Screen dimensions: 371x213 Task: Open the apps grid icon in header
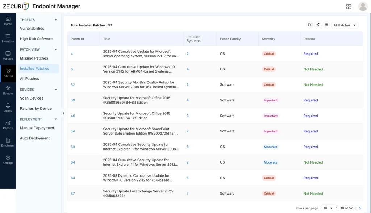pos(349,6)
